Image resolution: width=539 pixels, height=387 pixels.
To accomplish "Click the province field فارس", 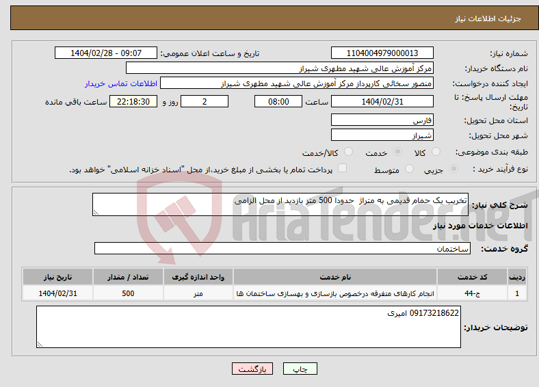I will [x=382, y=120].
